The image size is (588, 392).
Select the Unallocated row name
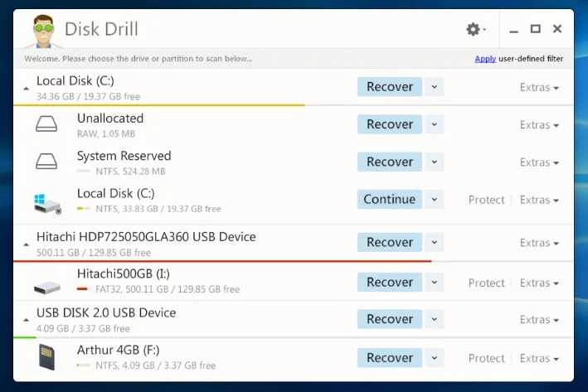[110, 119]
